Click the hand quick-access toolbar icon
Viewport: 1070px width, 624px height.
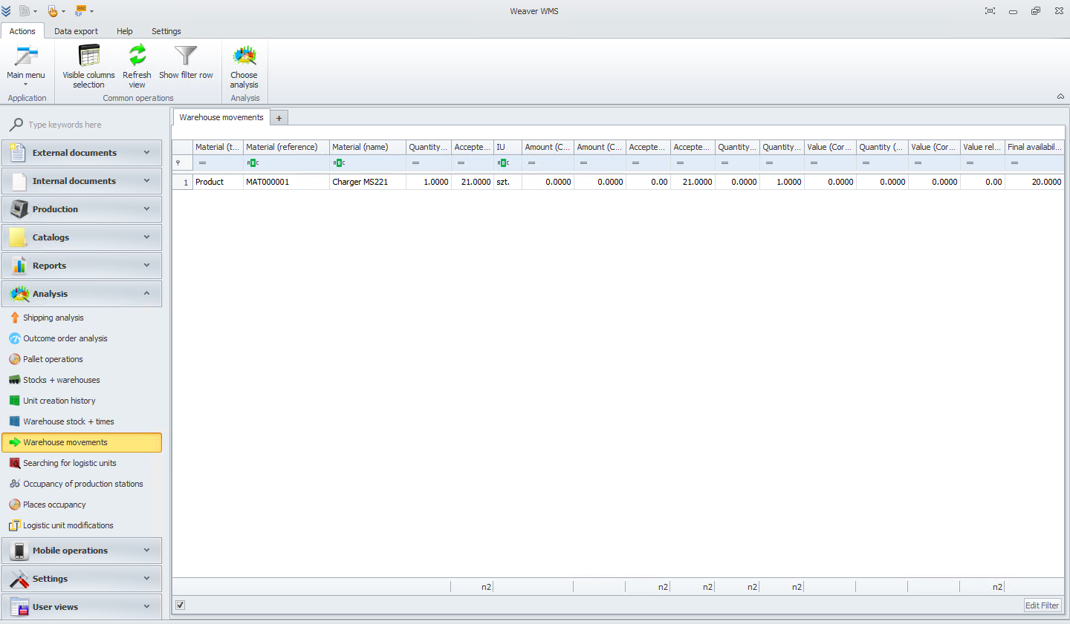(53, 11)
